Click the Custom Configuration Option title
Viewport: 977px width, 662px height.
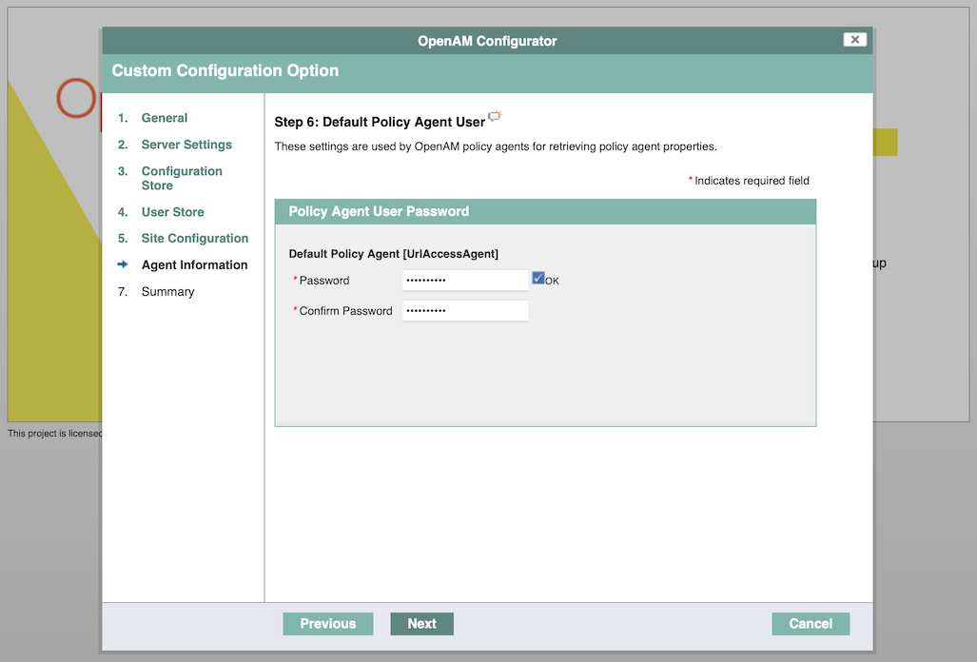[225, 71]
